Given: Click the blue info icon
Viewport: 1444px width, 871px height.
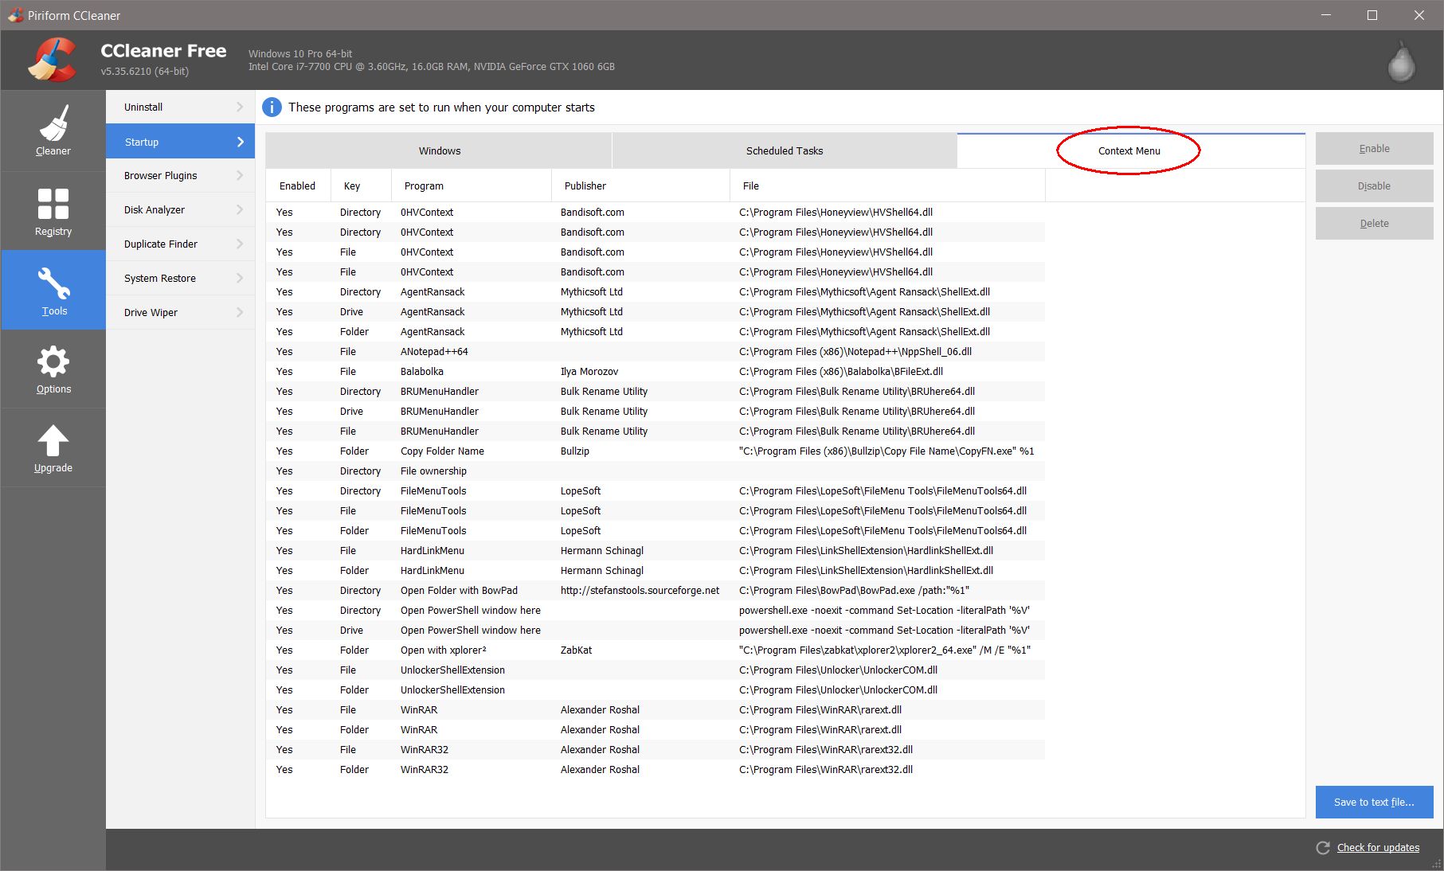Looking at the screenshot, I should (272, 107).
